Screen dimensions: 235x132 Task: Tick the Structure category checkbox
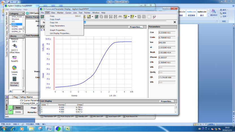[x=10, y=19]
